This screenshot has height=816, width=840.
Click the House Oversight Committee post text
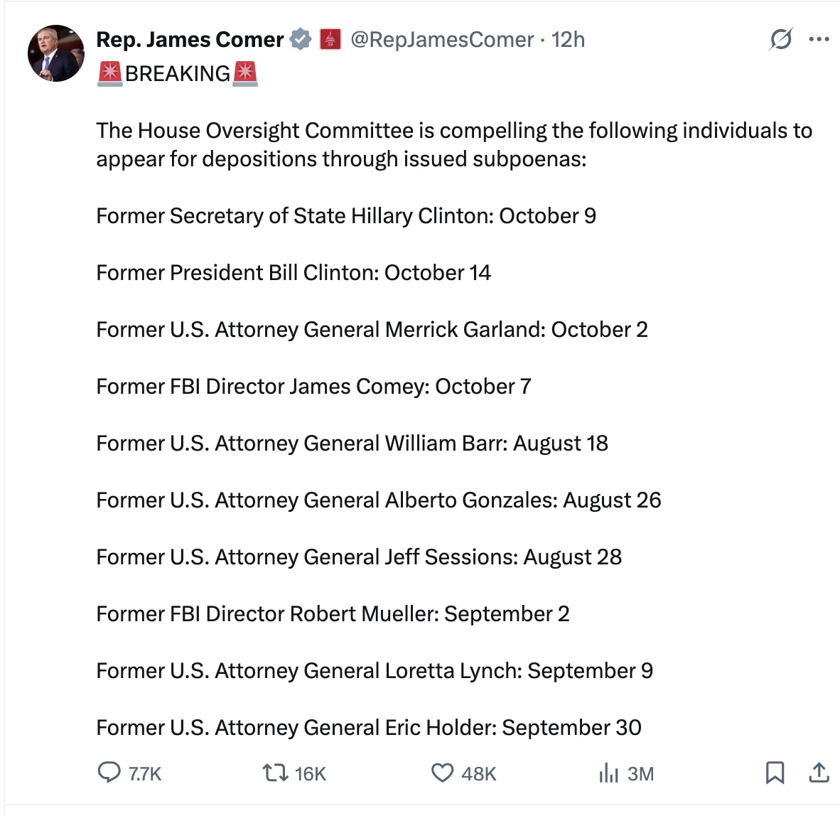[x=454, y=144]
